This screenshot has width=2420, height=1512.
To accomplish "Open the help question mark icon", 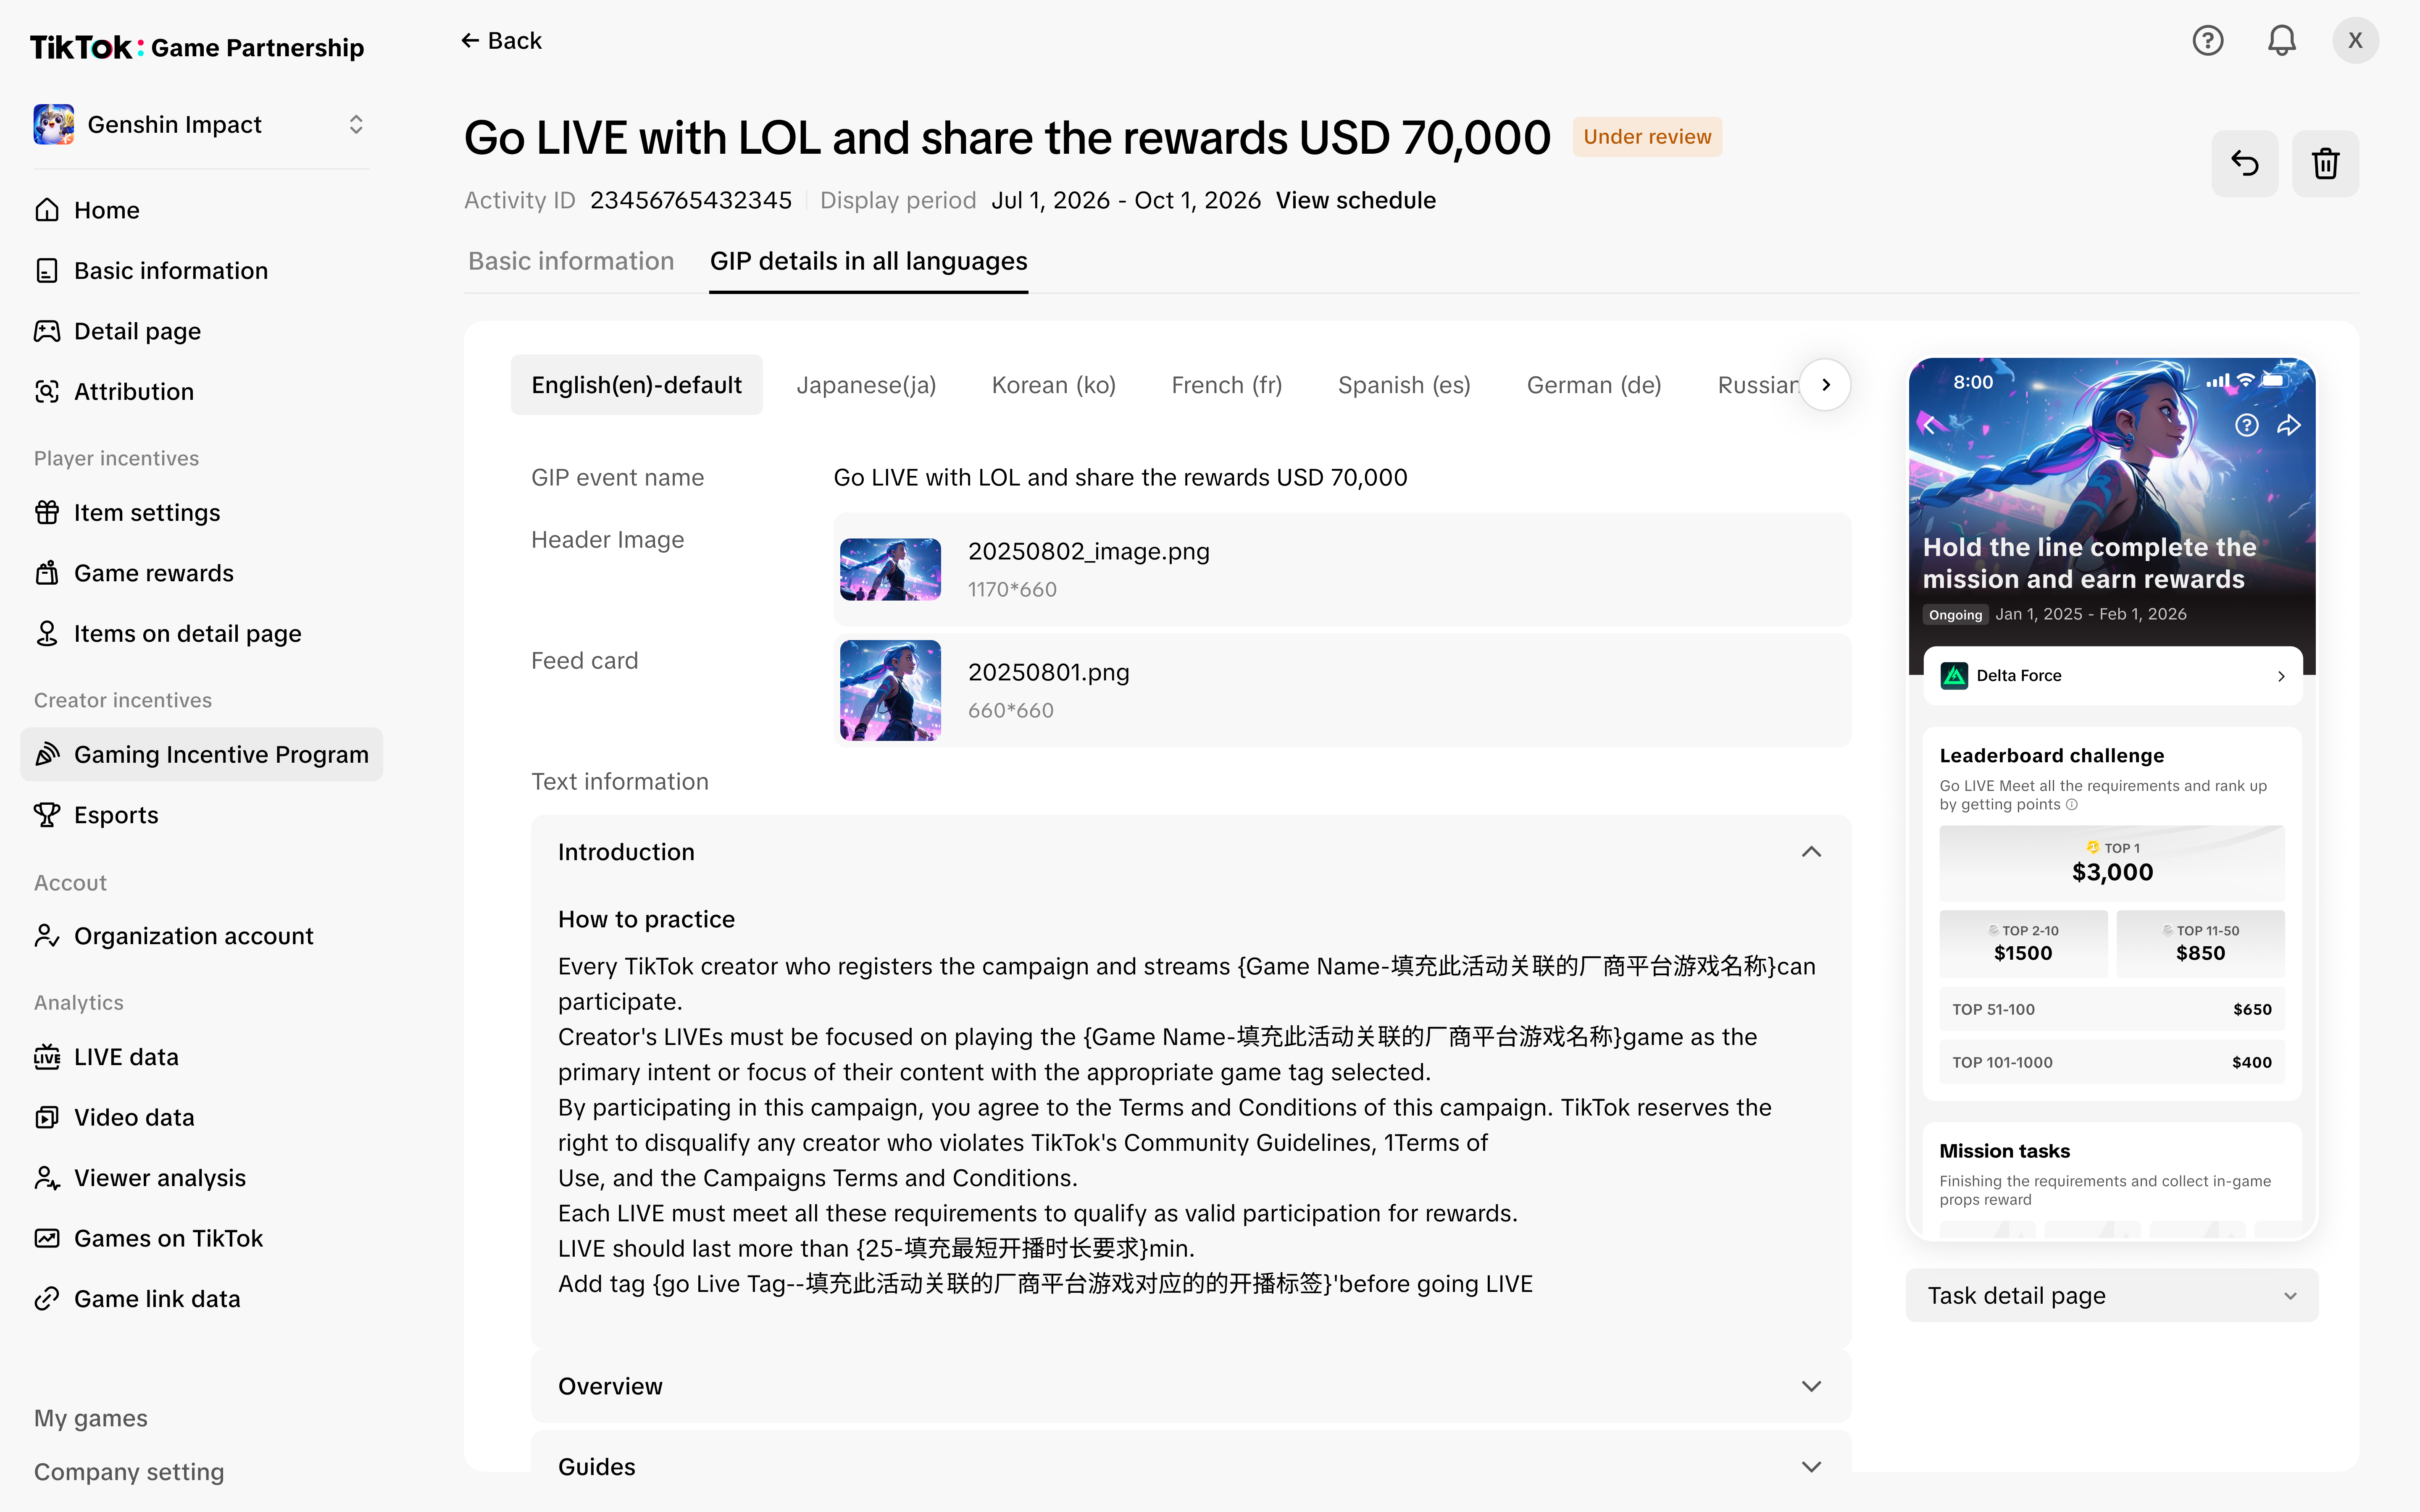I will pyautogui.click(x=2207, y=40).
